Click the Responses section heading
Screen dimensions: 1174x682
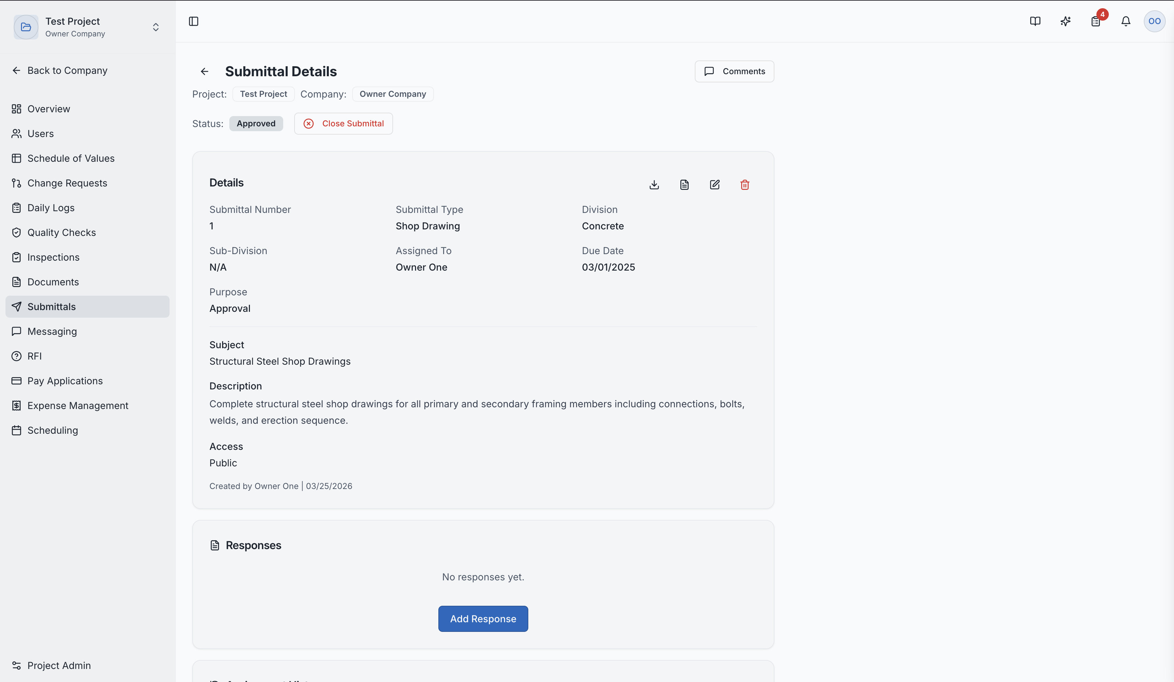point(253,545)
